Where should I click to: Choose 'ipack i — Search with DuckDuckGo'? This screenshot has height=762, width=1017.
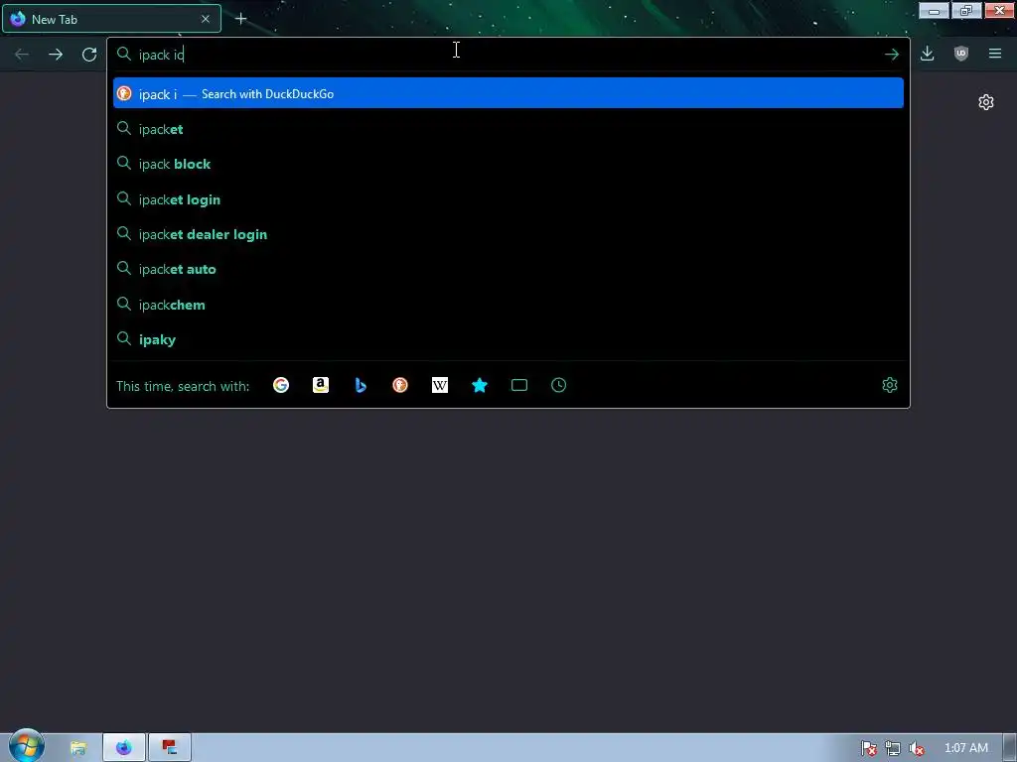pos(508,93)
